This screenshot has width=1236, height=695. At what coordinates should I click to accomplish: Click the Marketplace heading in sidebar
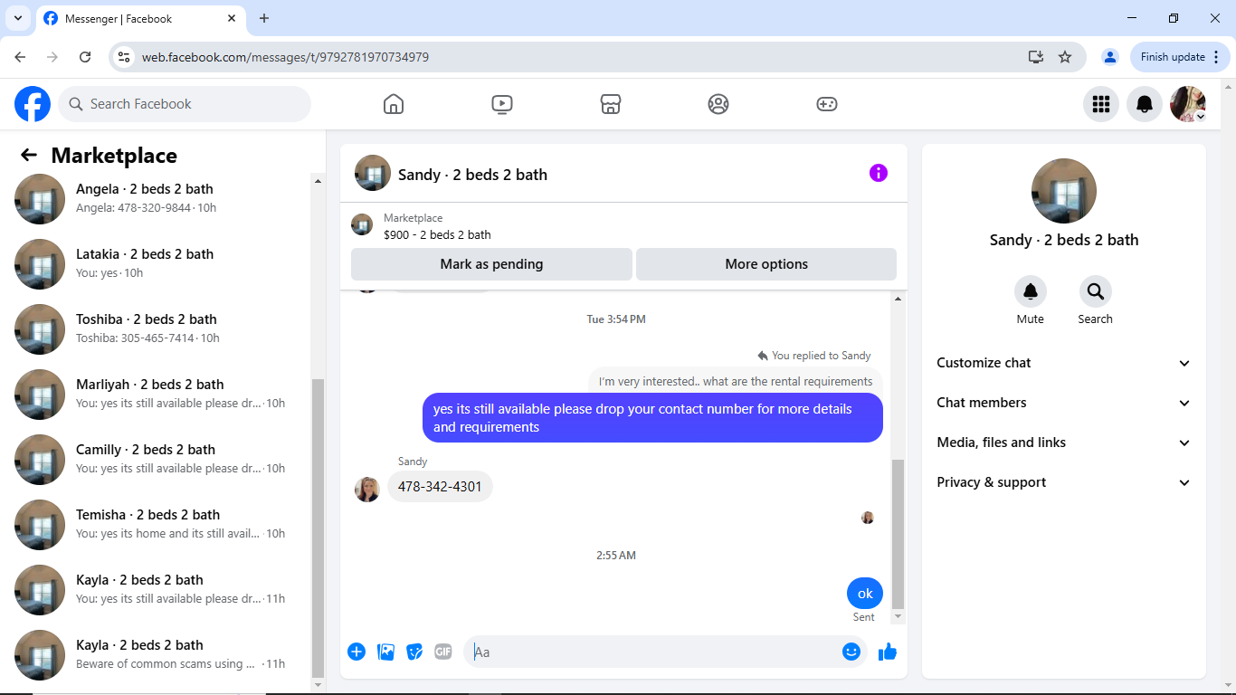(x=114, y=156)
